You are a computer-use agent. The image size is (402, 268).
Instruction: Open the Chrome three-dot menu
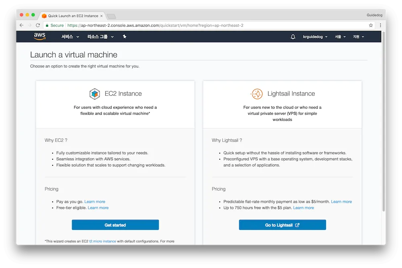coord(380,25)
